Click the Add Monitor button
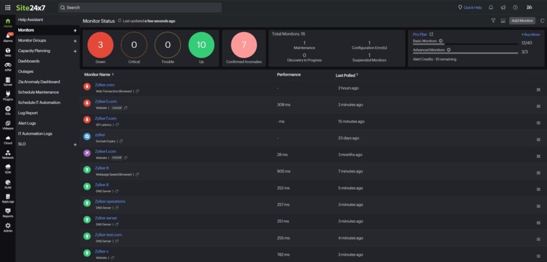The width and height of the screenshot is (547, 262). (x=522, y=21)
